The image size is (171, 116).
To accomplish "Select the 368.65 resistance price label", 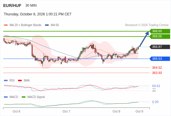I will pos(160,31).
